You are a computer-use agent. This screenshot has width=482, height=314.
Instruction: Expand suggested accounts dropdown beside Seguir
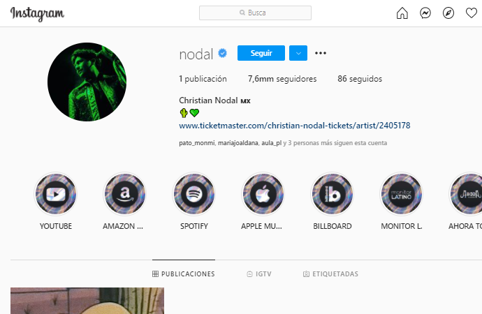pos(298,53)
